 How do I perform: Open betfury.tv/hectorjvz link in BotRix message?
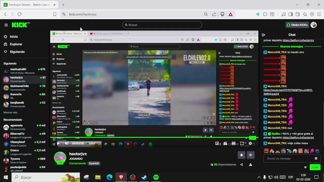pyautogui.click(x=298, y=138)
